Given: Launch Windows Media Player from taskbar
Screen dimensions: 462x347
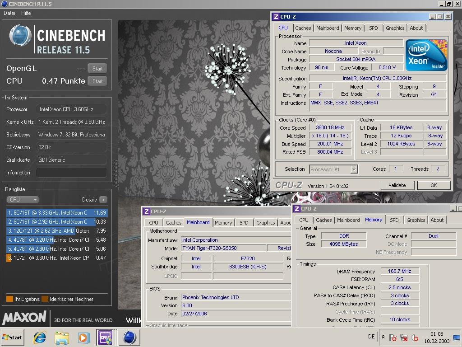Looking at the screenshot, I should pos(83,338).
